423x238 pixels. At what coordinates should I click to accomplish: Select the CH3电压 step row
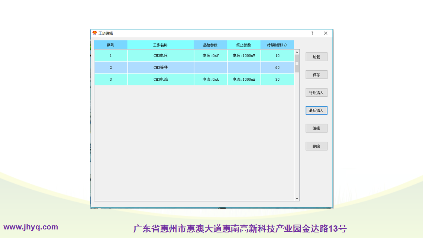point(161,56)
